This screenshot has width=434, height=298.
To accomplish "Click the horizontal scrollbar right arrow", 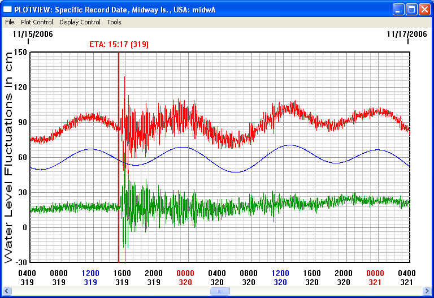I will [x=427, y=291].
